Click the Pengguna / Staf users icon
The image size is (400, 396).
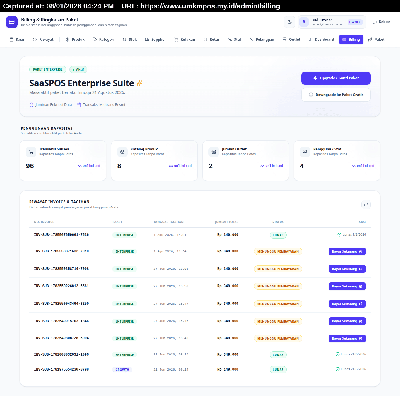305,152
